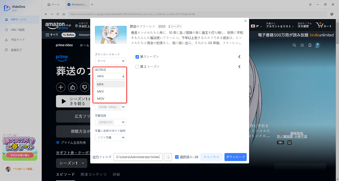
Task: Click the home icon beside the address bar
Action: point(64,14)
